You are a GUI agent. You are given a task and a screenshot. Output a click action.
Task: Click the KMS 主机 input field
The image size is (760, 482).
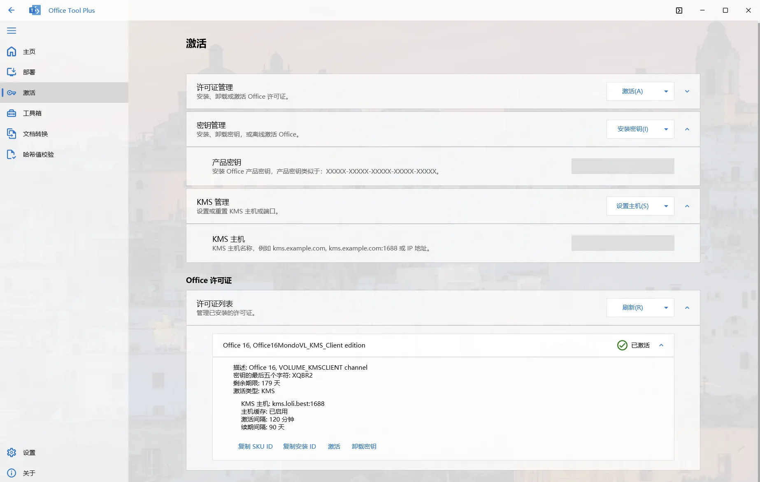click(623, 243)
